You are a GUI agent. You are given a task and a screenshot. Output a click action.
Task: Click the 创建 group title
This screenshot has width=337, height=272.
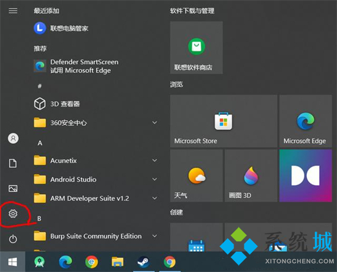click(x=176, y=213)
